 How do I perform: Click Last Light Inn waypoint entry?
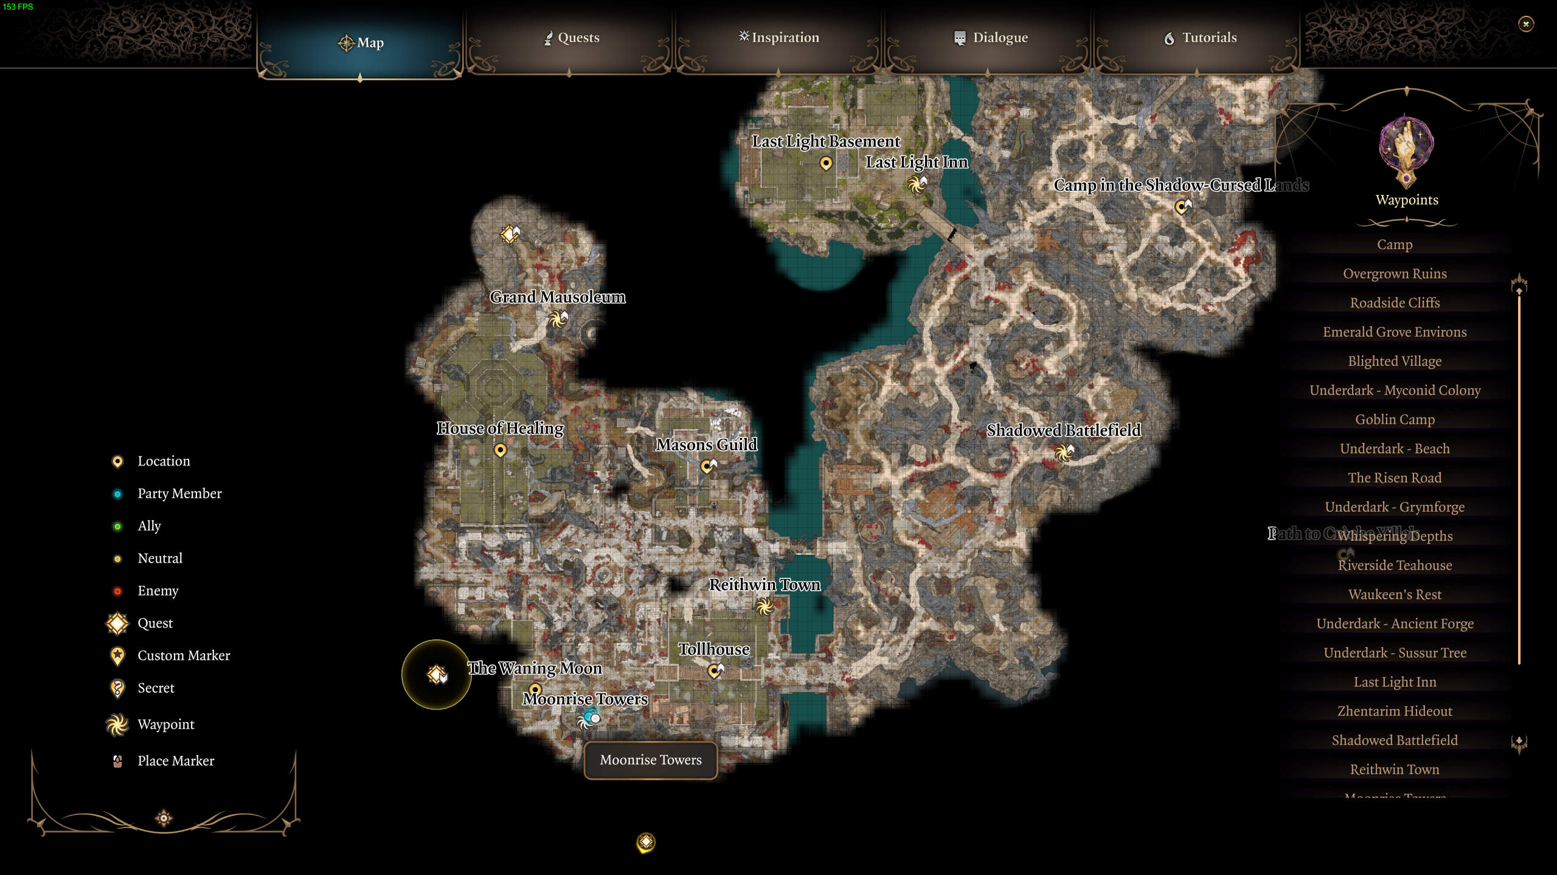(1395, 682)
